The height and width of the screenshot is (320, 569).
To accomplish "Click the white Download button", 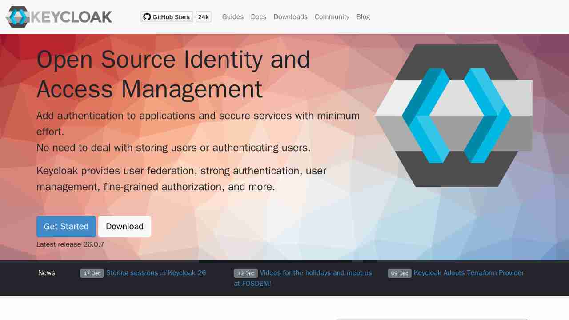I will click(x=124, y=227).
